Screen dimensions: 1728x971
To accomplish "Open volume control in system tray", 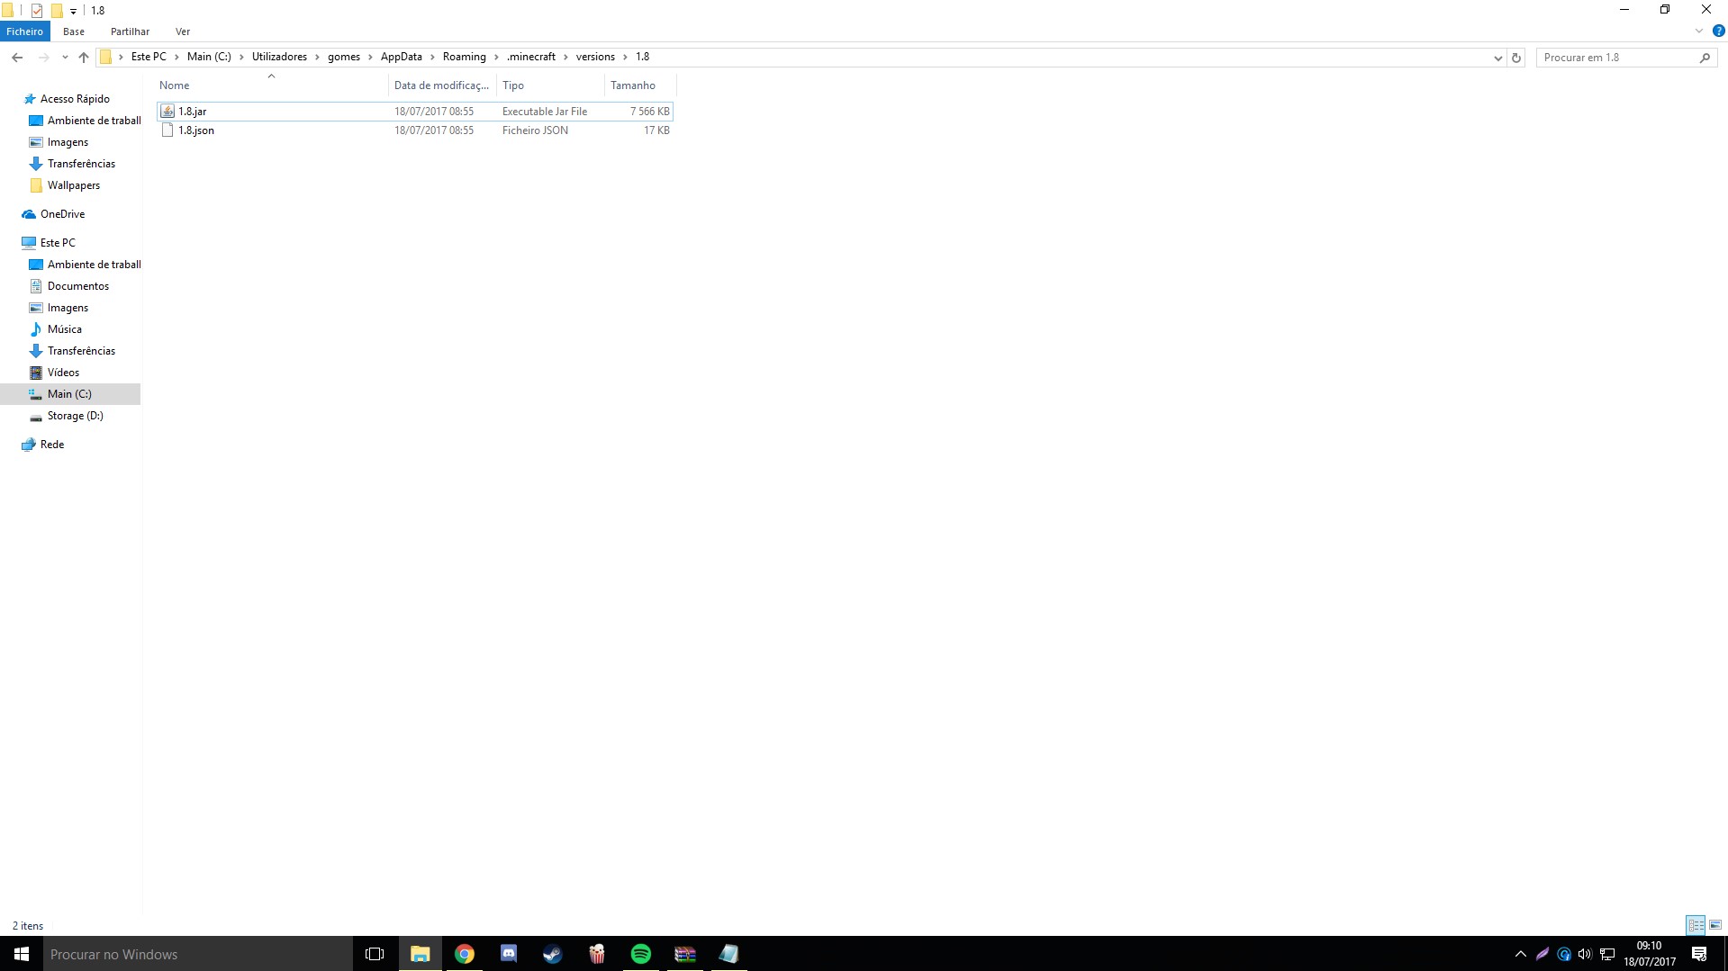I will (1585, 954).
